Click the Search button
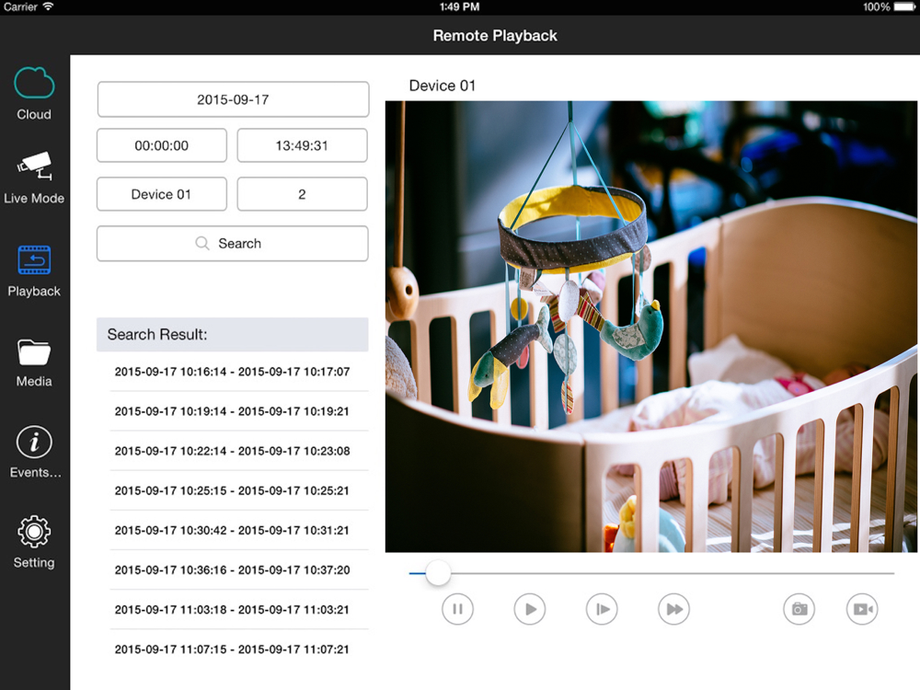920x690 pixels. [233, 244]
